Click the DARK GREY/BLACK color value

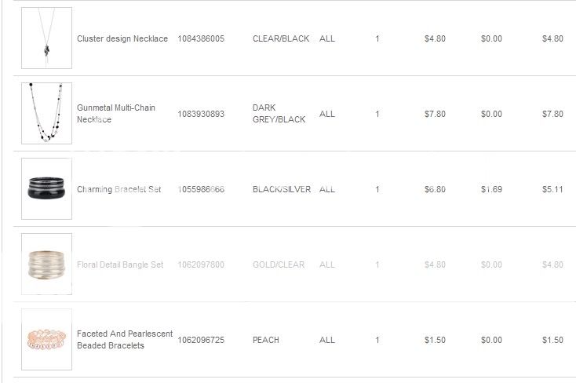pyautogui.click(x=279, y=114)
